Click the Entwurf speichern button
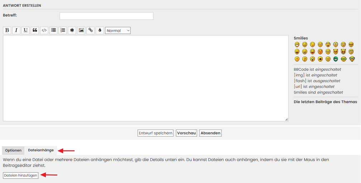The image size is (361, 183). pos(155,133)
